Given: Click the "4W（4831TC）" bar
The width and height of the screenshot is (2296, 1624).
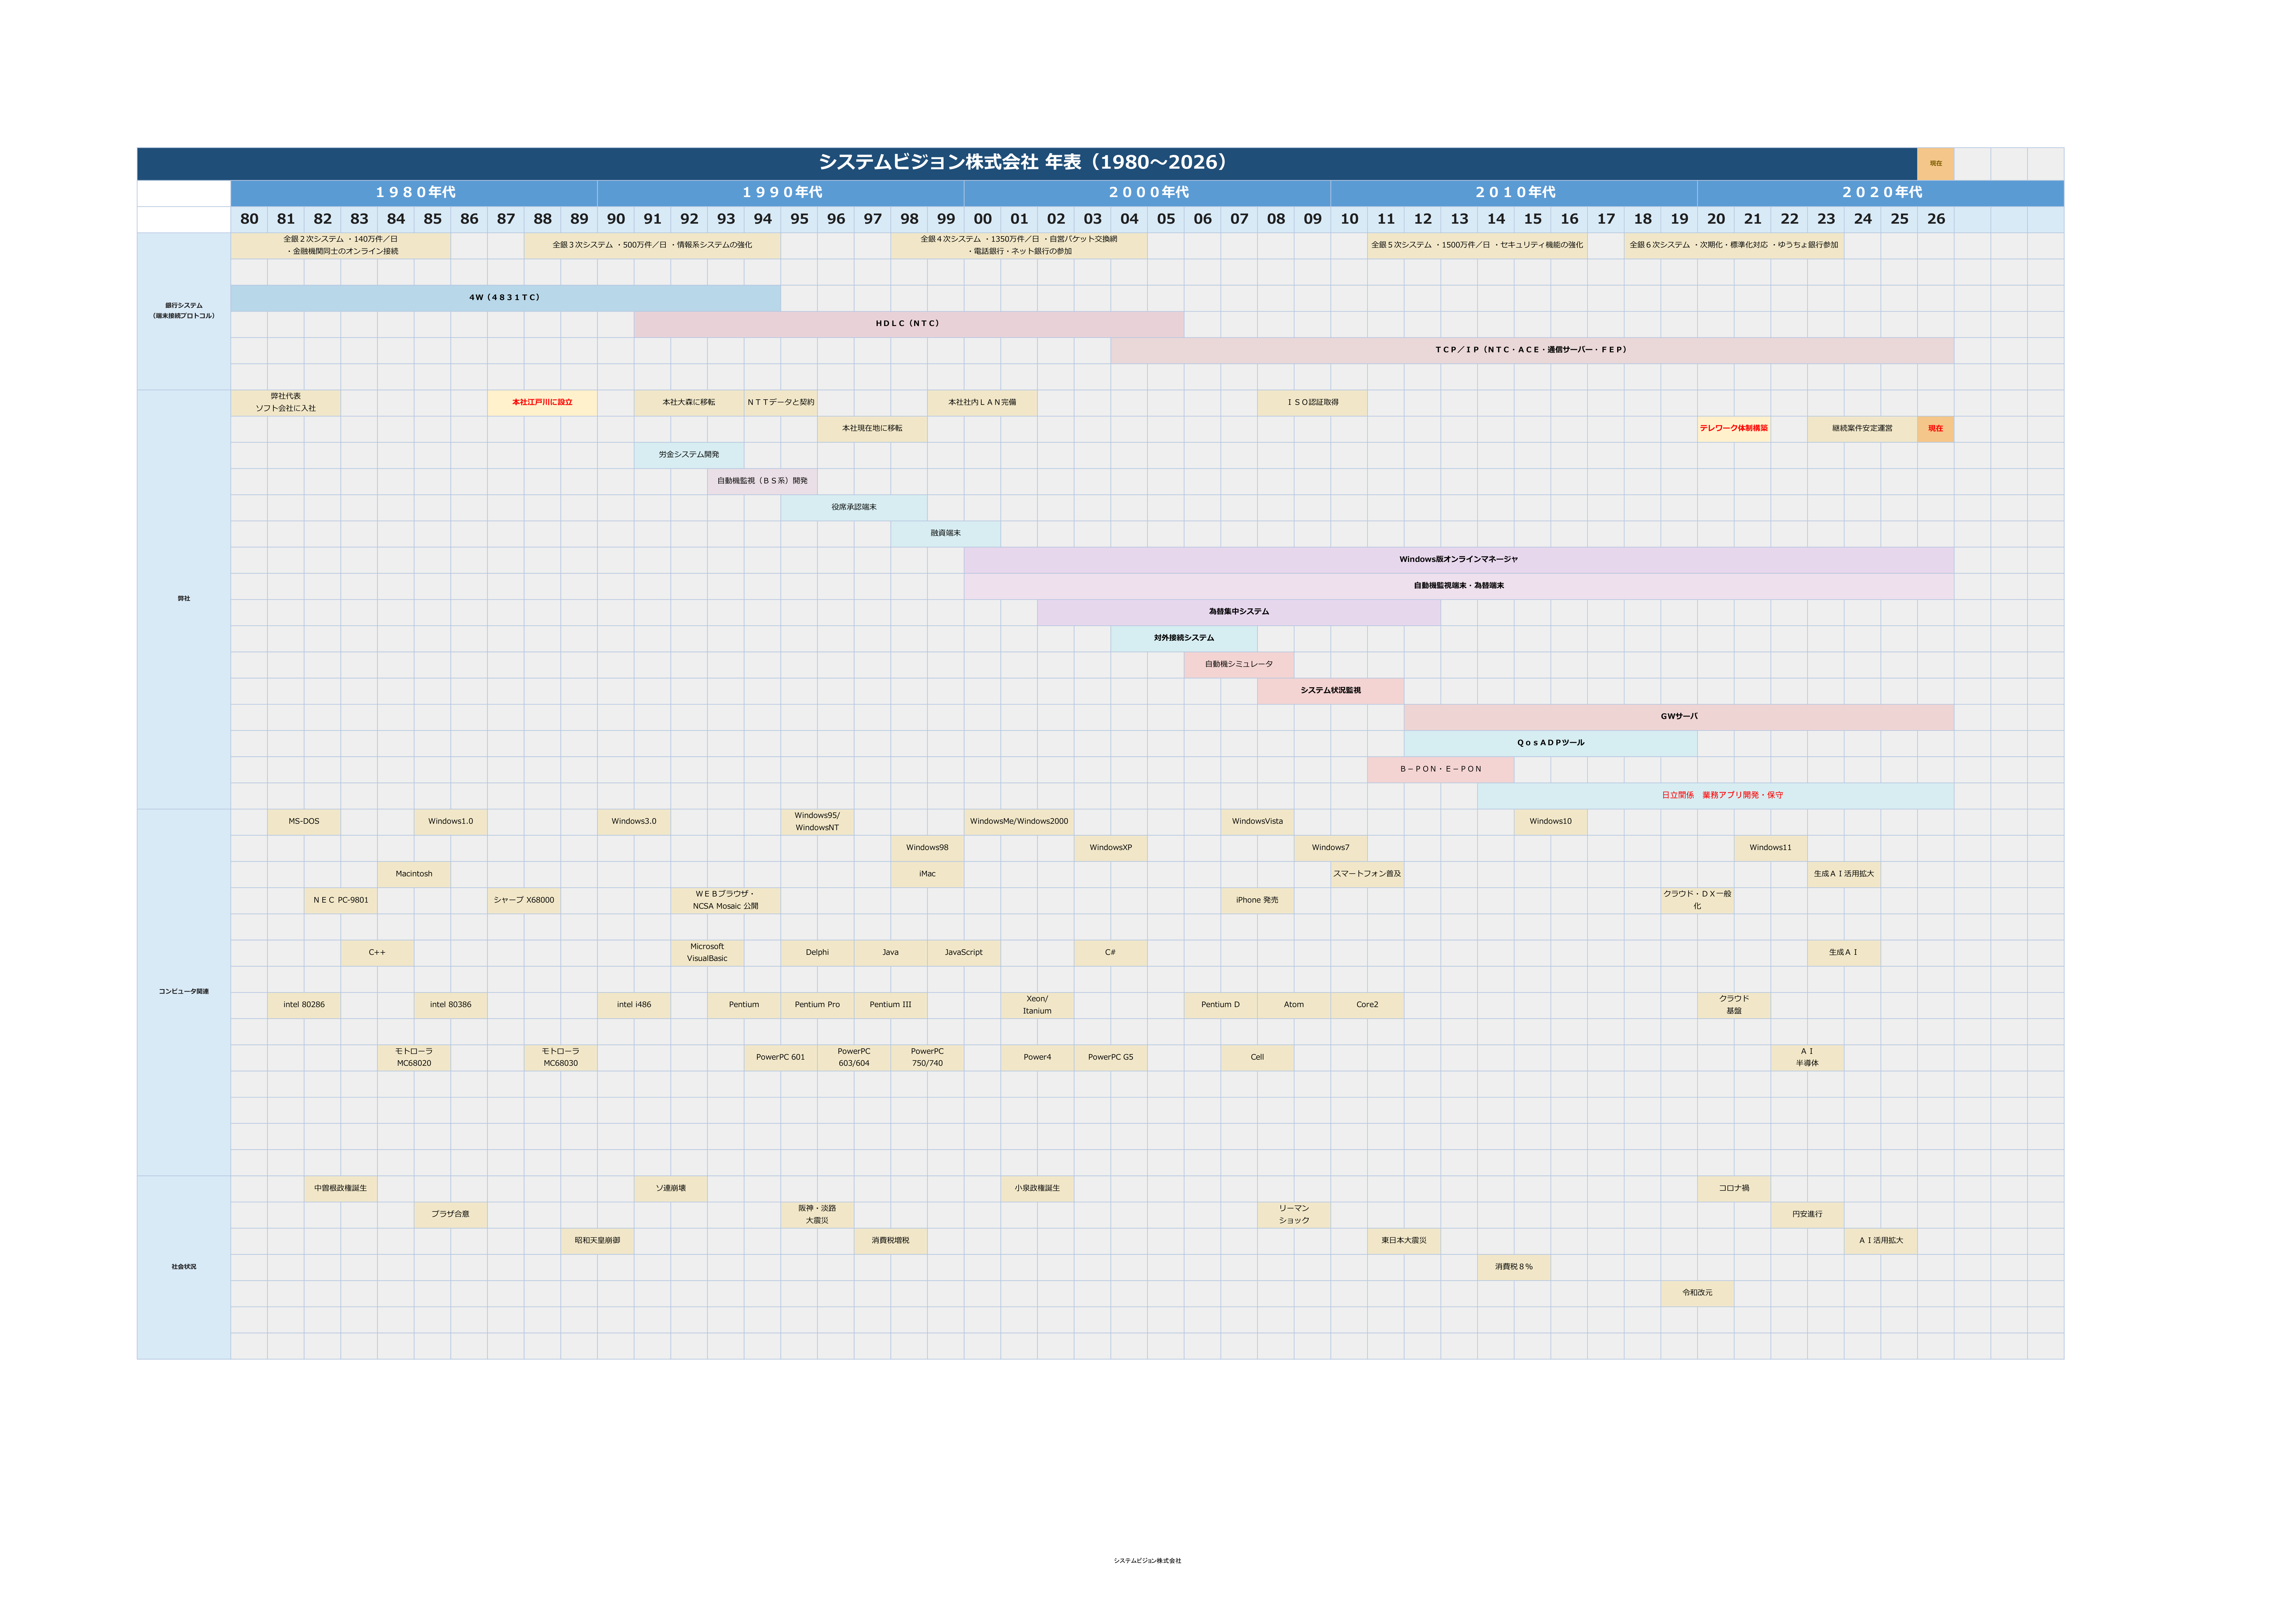Looking at the screenshot, I should click(x=506, y=298).
